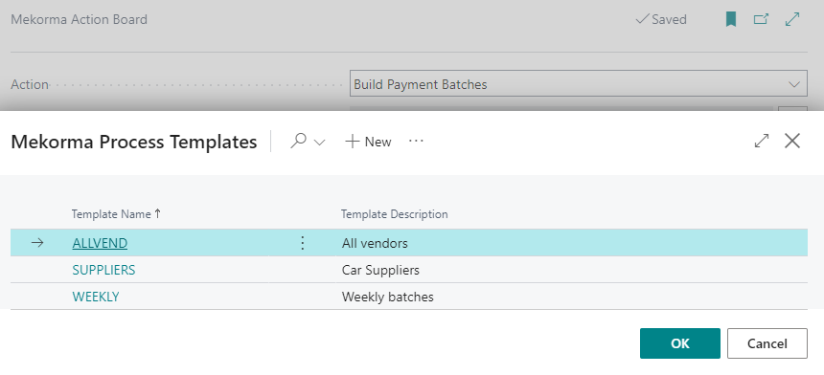Expand search options chevron next to magnifier
The height and width of the screenshot is (375, 824).
pyautogui.click(x=319, y=143)
